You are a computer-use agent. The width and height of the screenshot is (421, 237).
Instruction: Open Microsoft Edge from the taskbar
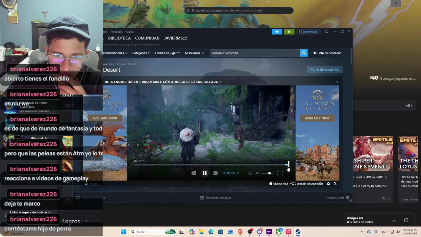tap(211, 232)
